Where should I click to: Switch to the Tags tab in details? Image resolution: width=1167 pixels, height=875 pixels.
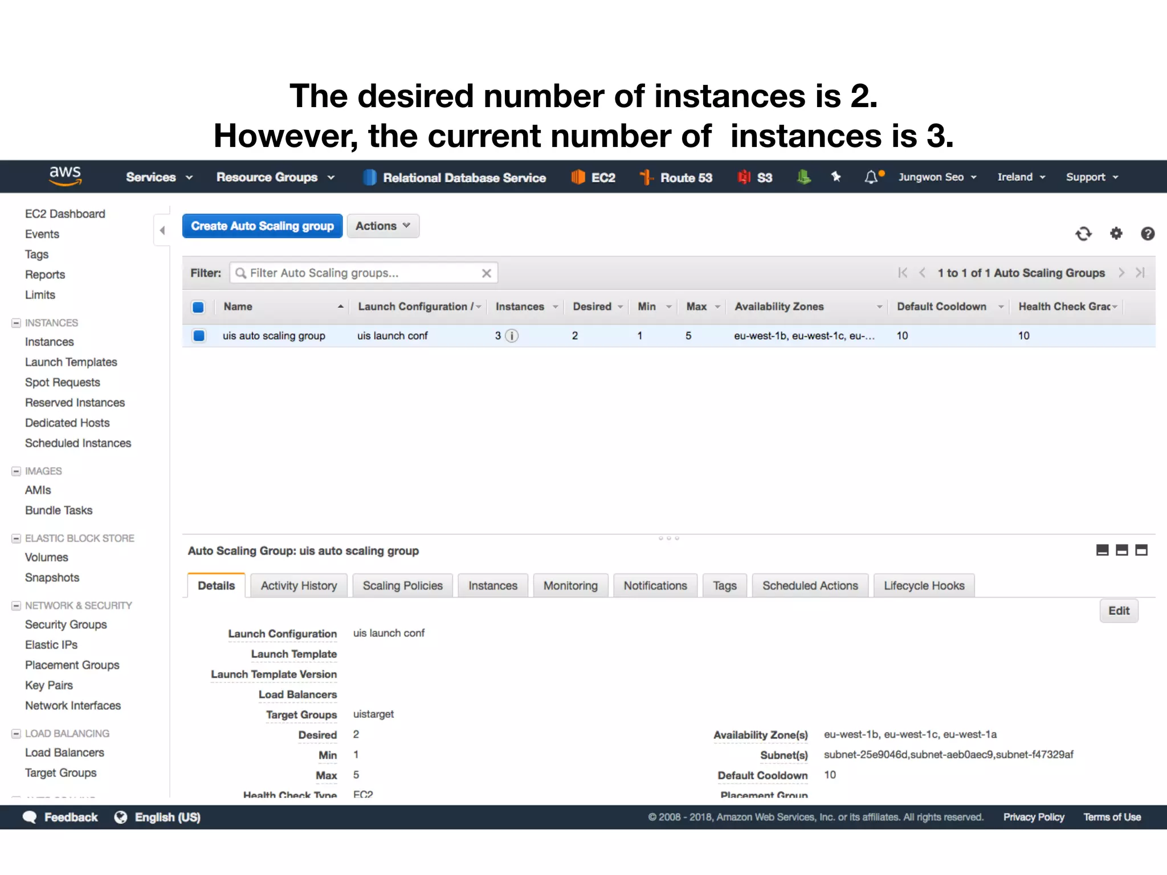pyautogui.click(x=724, y=586)
